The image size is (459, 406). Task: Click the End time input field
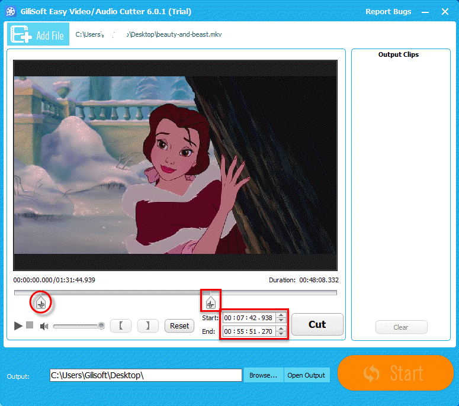click(x=249, y=331)
